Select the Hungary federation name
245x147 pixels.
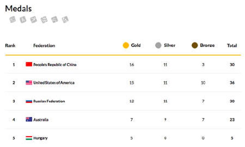40,138
